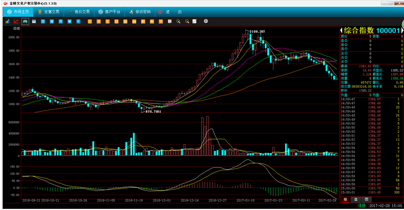Open the 竞价交易 tab
Image resolution: width=404 pixels, height=210 pixels.
pyautogui.click(x=79, y=12)
